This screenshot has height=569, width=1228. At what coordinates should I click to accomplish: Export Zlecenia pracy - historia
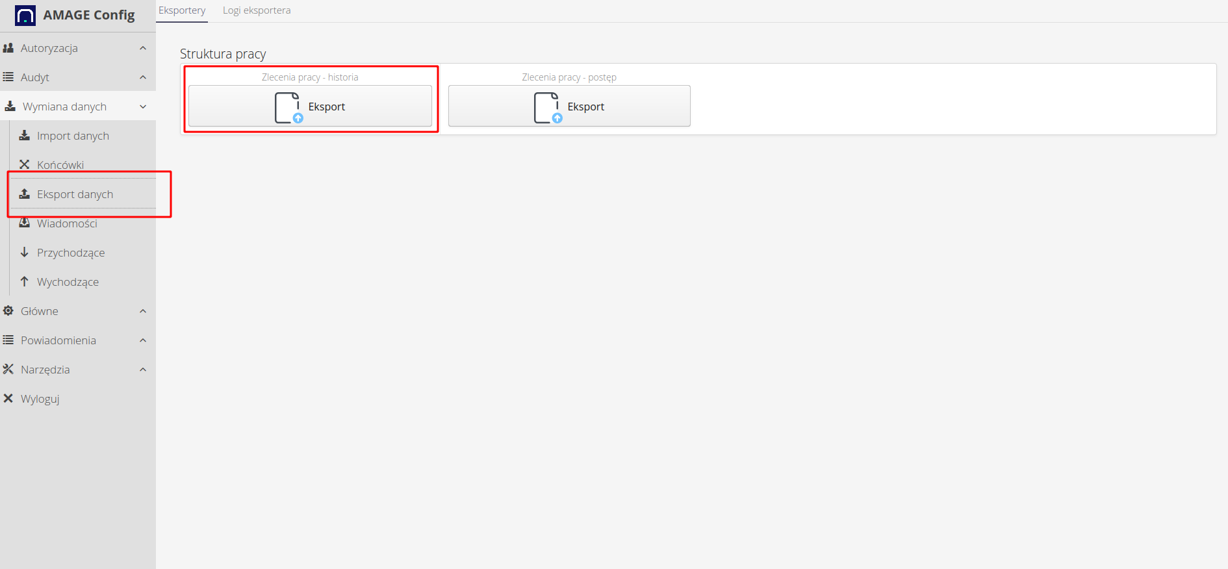pos(310,107)
